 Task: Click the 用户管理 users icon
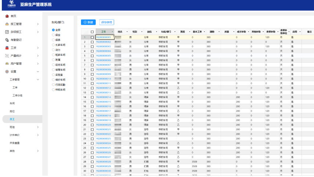[7, 63]
